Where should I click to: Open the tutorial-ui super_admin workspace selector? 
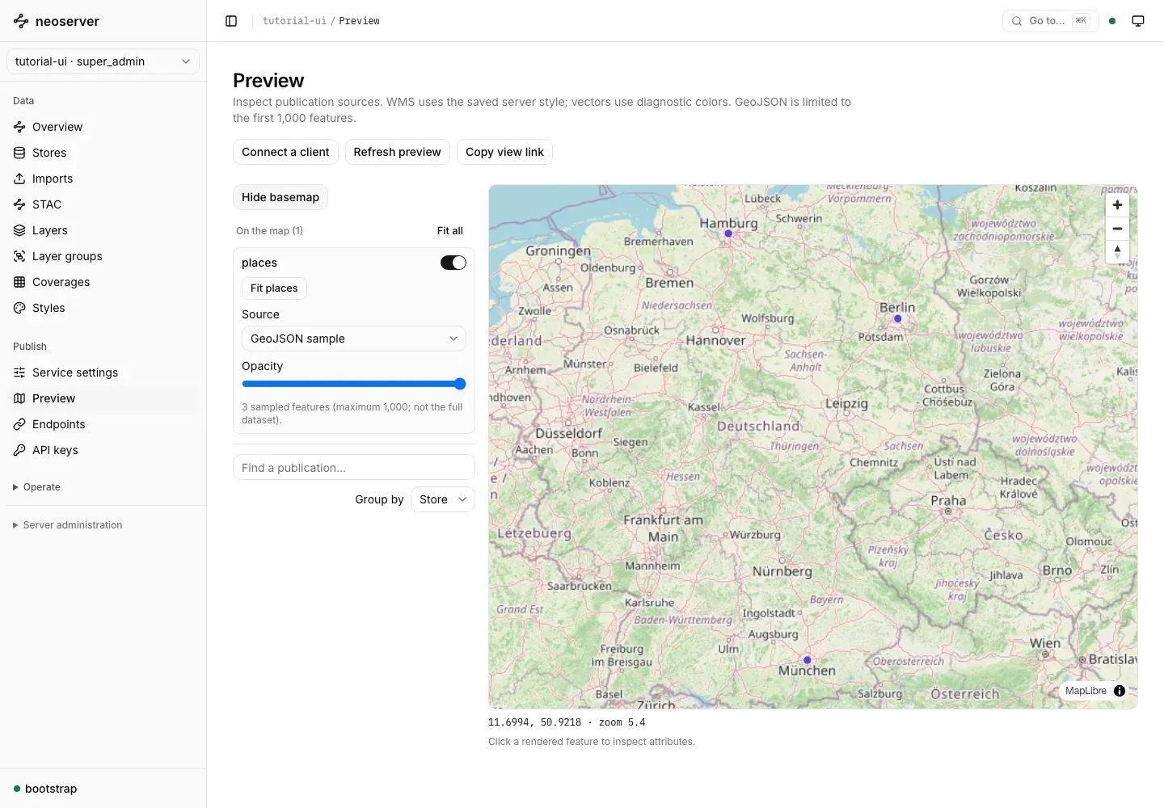coord(103,61)
